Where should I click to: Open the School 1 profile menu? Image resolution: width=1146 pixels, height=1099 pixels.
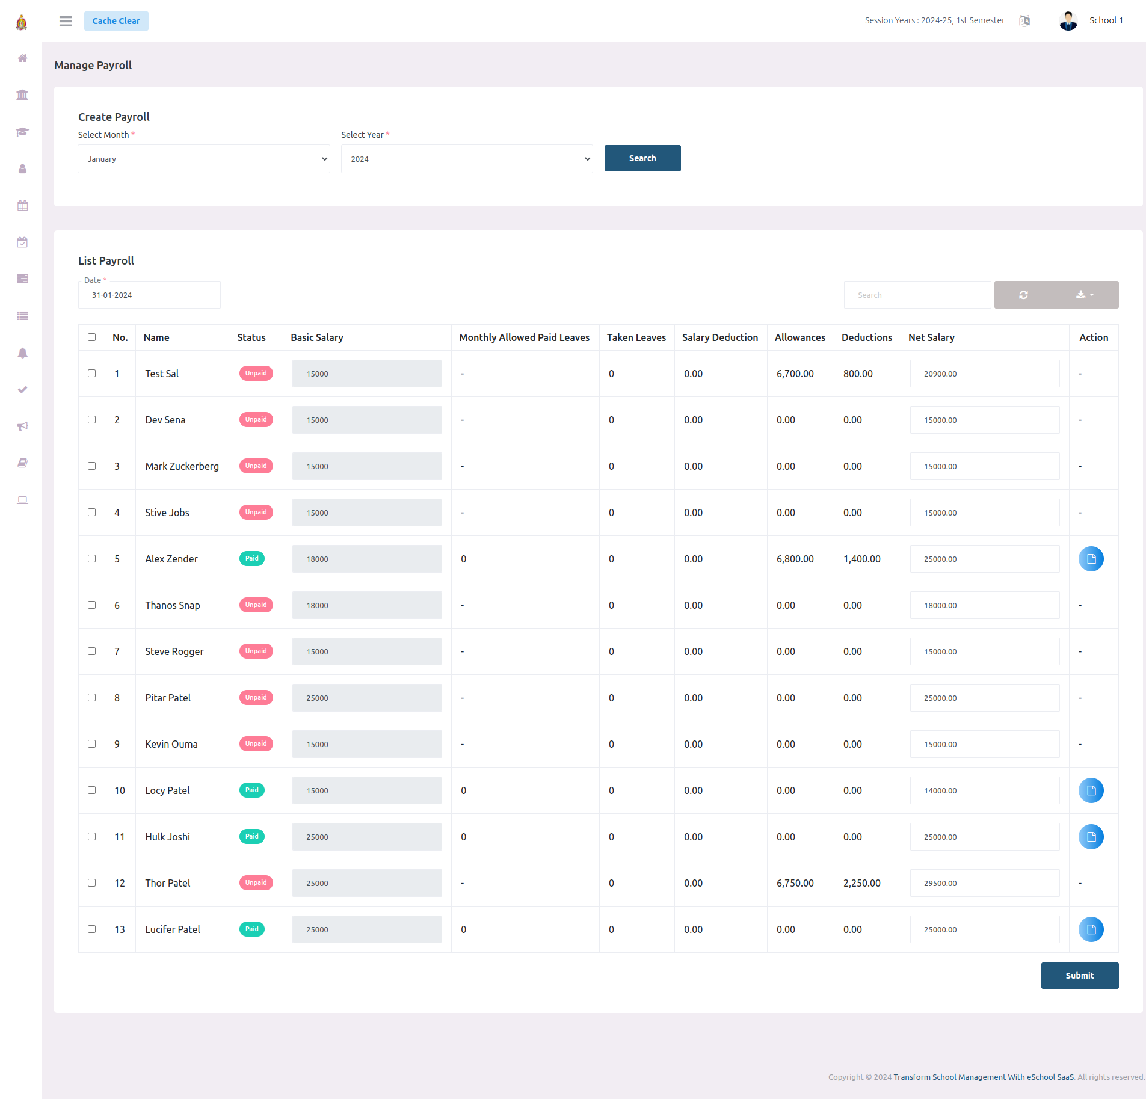1107,20
